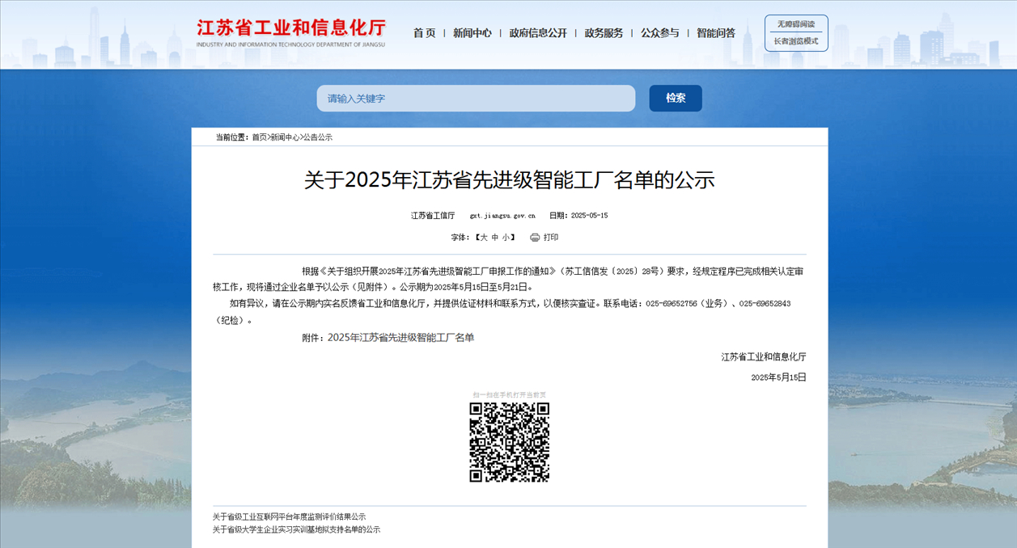Screen dimensions: 1017x548
Task: Click the 打印 print link
Action: (x=551, y=238)
